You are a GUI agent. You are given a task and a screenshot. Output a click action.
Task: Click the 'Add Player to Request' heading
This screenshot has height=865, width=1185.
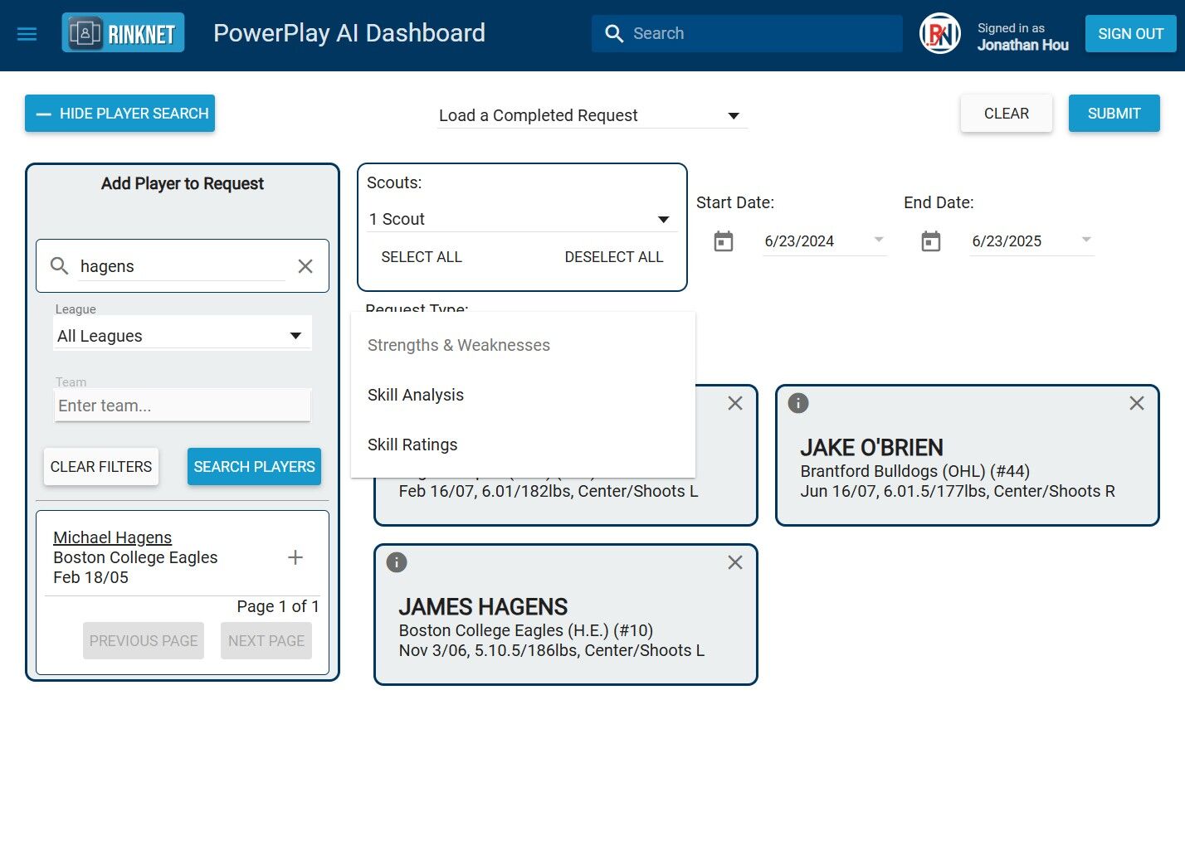pyautogui.click(x=183, y=183)
